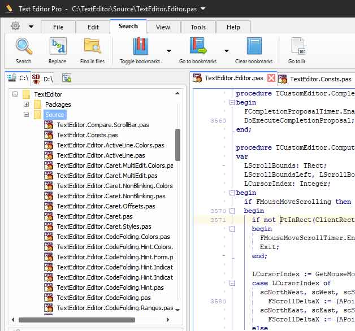Switch to the View ribbon tab
The height and width of the screenshot is (331, 355).
[x=163, y=27]
